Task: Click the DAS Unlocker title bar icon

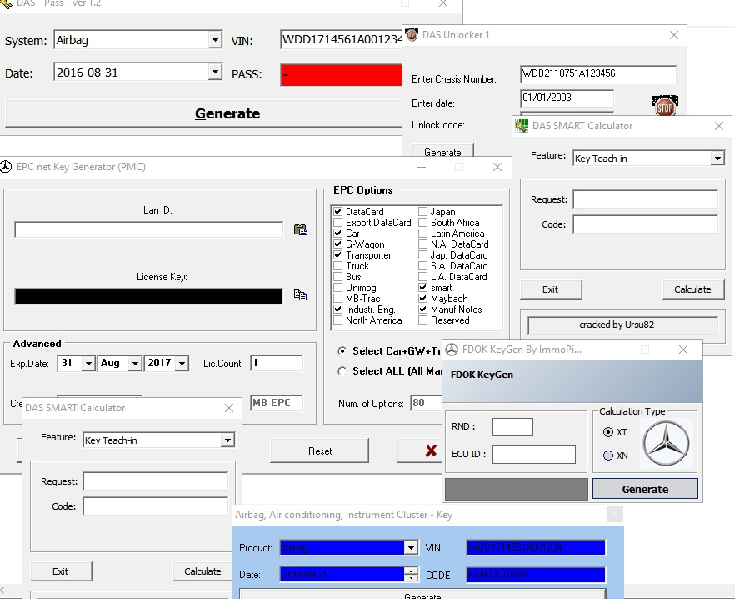Action: [412, 35]
